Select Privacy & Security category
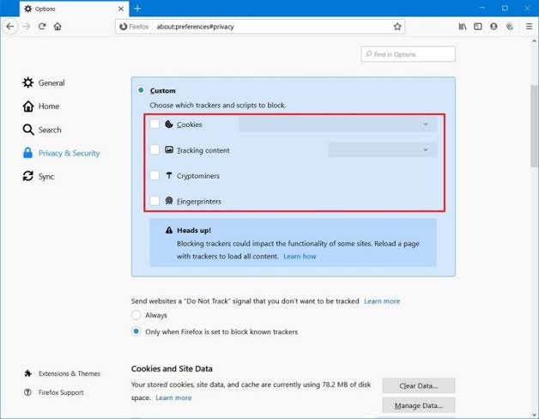Viewport: 539px width, 419px height. (x=61, y=153)
